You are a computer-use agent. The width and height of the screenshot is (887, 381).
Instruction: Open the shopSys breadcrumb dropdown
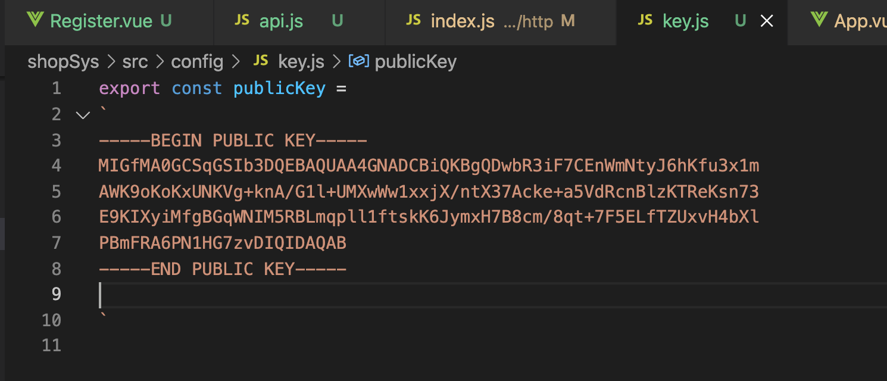pos(63,61)
